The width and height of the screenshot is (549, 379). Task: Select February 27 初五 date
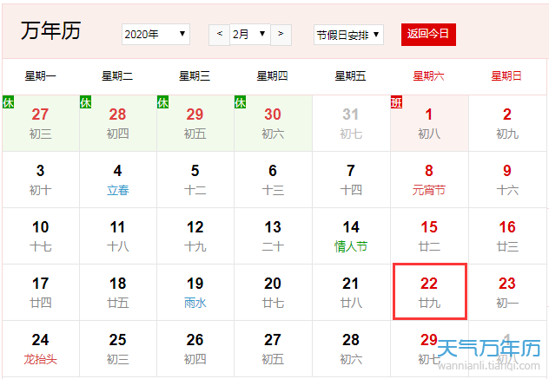[273, 349]
